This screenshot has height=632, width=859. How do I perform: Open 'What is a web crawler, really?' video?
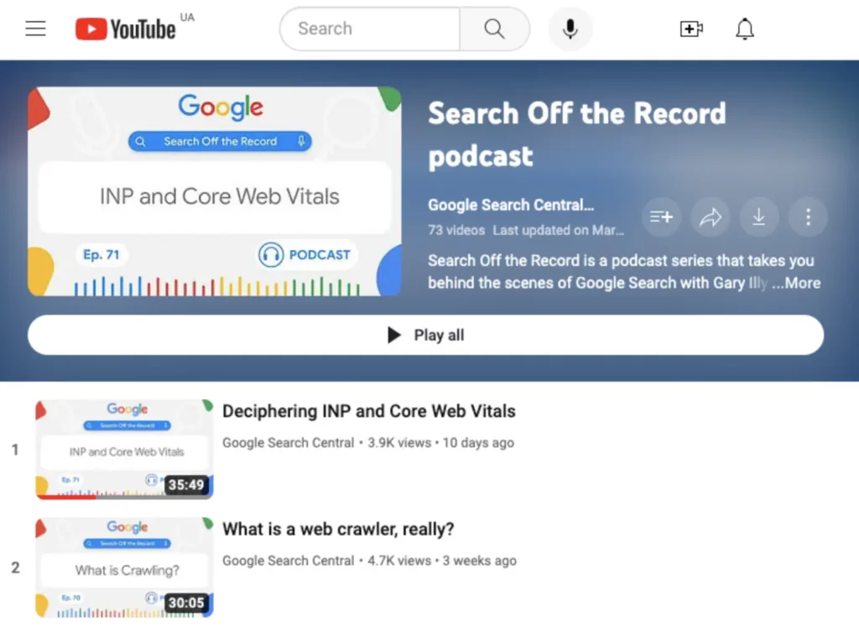338,529
